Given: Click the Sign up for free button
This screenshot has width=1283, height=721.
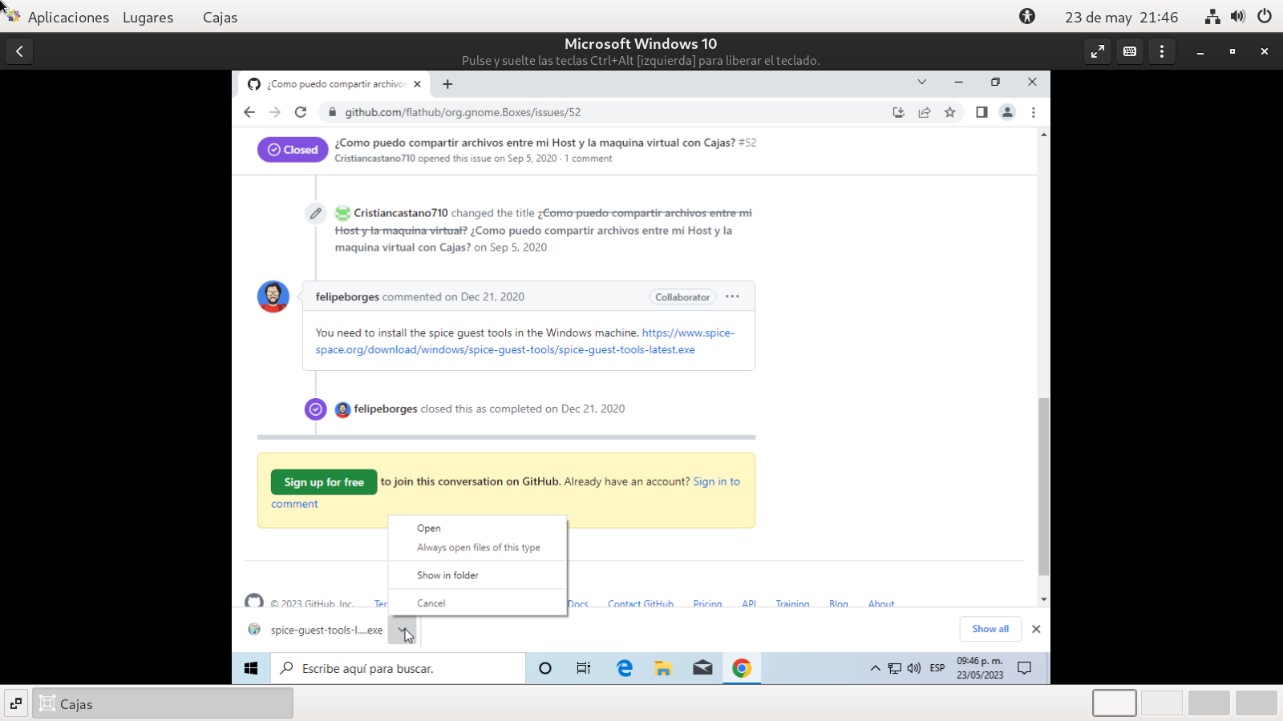Looking at the screenshot, I should [x=324, y=482].
